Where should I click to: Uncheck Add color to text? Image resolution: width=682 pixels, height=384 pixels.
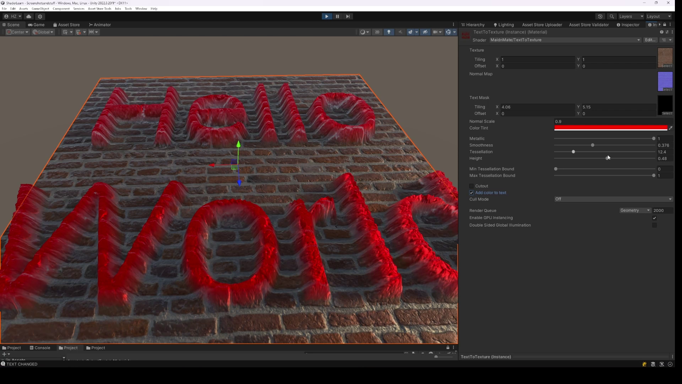click(472, 193)
